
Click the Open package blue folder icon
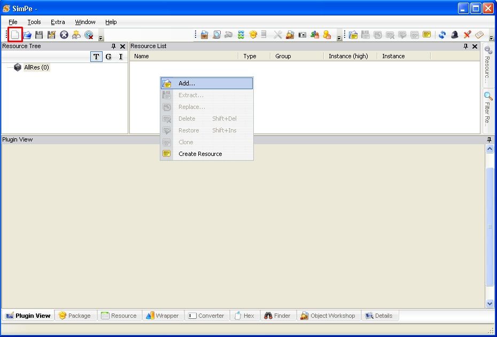pyautogui.click(x=27, y=35)
